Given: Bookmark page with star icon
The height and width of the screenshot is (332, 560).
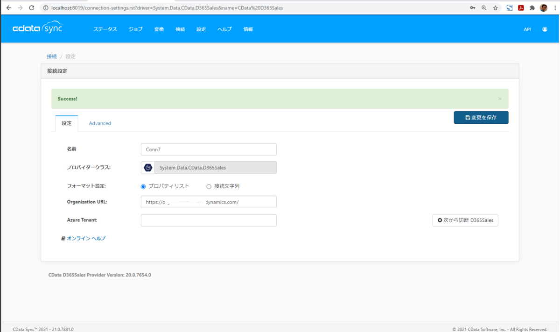Looking at the screenshot, I should [x=495, y=8].
